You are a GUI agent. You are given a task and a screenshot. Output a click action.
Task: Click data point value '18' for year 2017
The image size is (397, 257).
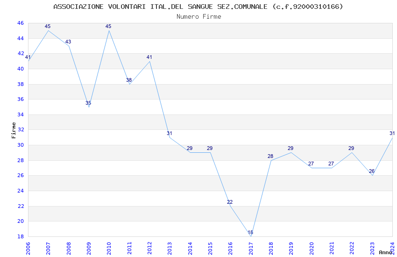[250, 232]
